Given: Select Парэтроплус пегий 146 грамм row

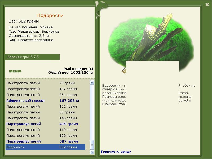Looking at the screenshot, I should point(45,118).
